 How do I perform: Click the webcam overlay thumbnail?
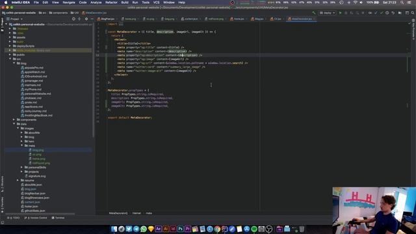click(374, 211)
